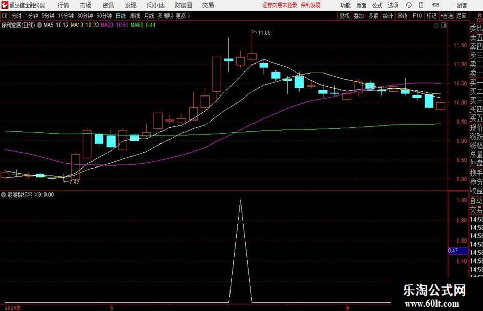Click the MA20: 10.51 indicator value

pyautogui.click(x=114, y=25)
